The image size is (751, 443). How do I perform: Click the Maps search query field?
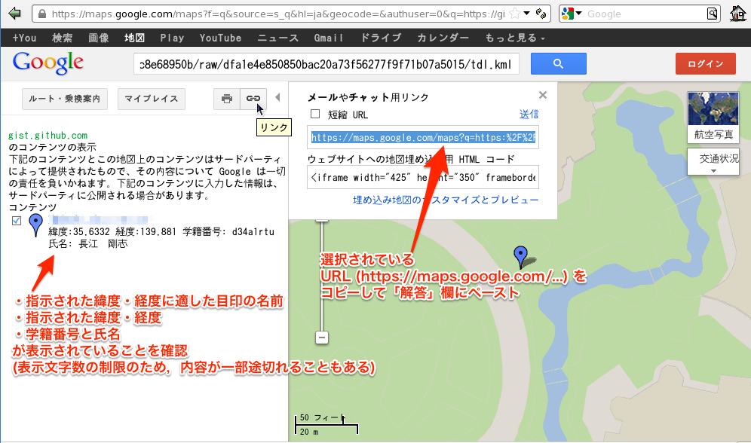pyautogui.click(x=326, y=64)
